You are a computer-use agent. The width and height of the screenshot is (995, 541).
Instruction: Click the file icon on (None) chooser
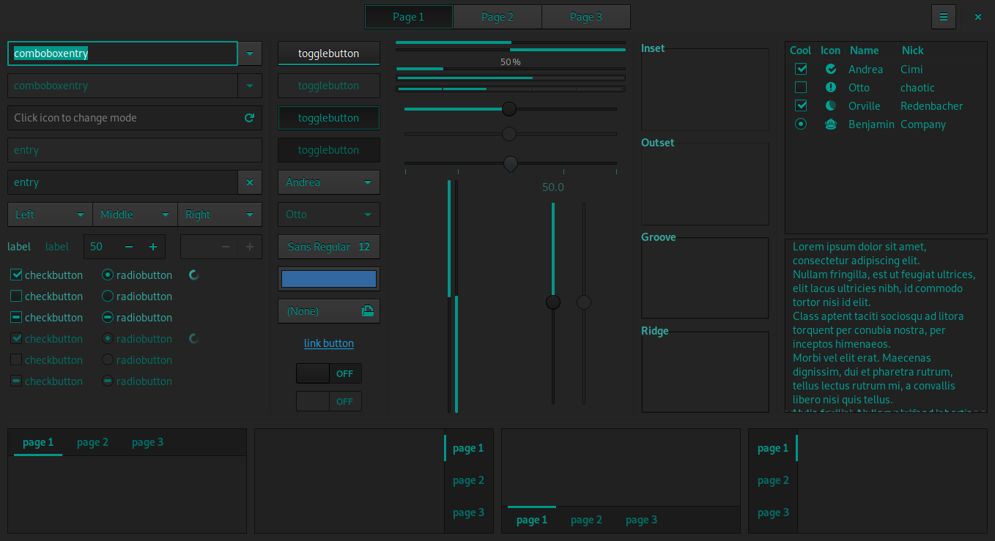[367, 311]
